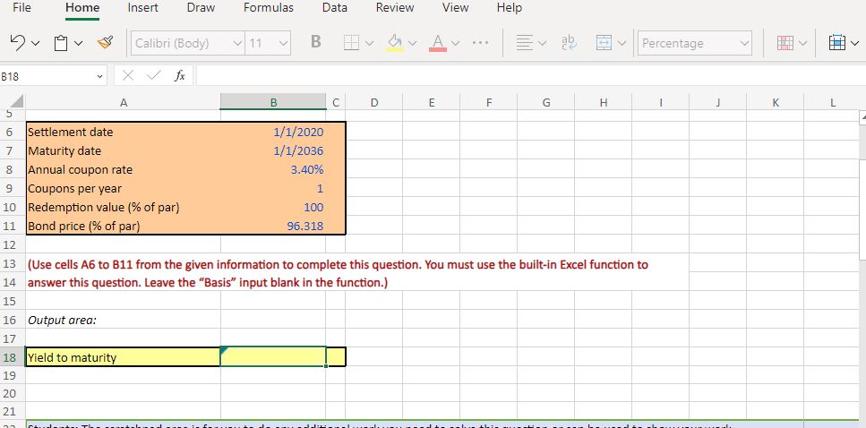
Task: Click the text alignment icon
Action: 524,42
